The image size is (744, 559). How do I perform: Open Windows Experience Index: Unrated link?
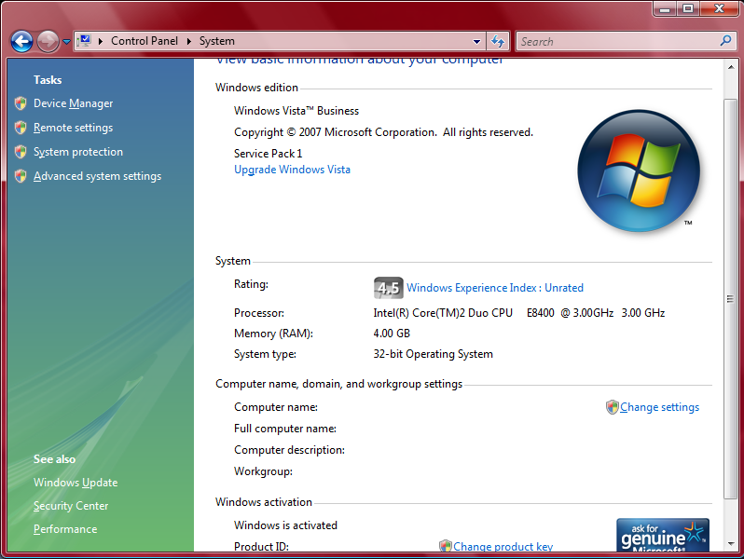(494, 288)
